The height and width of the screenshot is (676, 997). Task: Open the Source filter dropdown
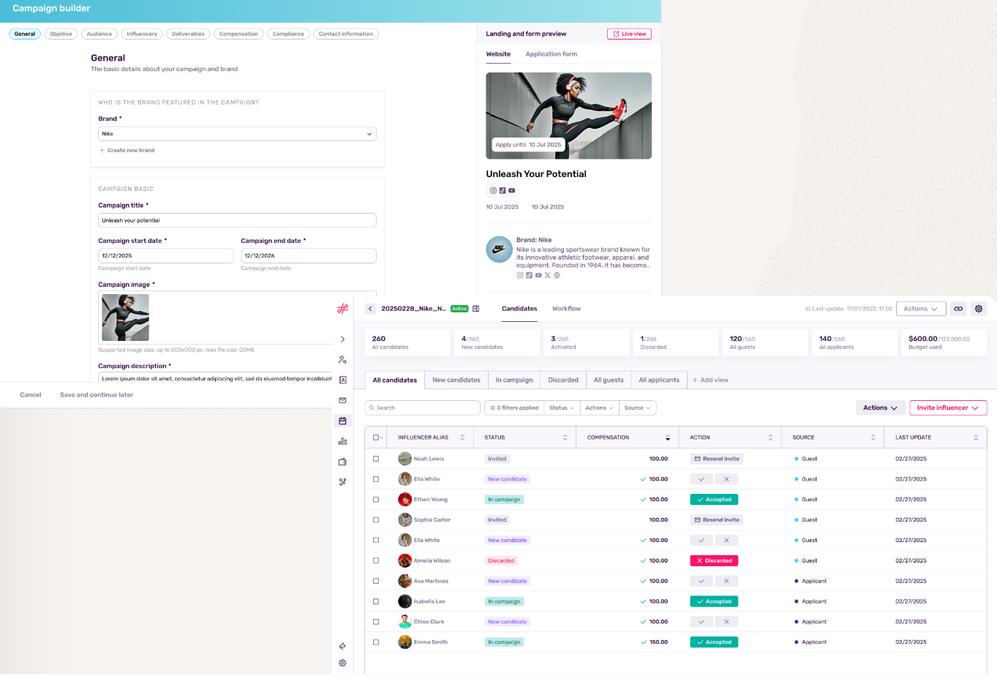(x=637, y=408)
